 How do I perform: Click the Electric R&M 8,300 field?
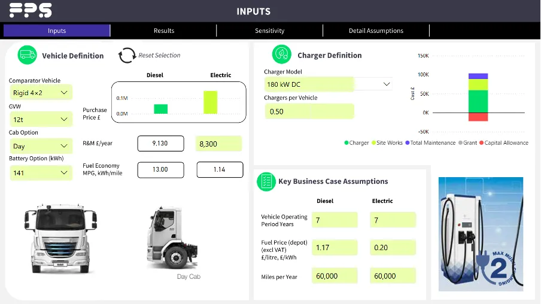219,144
